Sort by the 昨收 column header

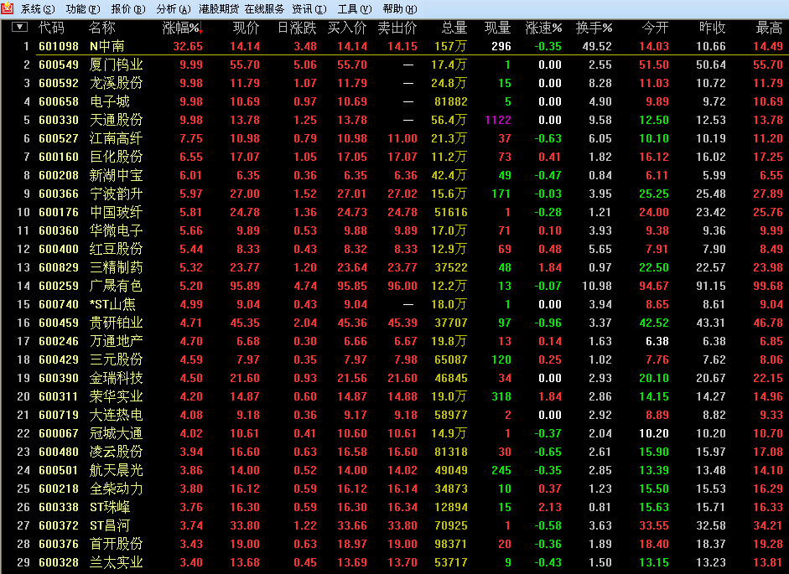click(x=713, y=28)
